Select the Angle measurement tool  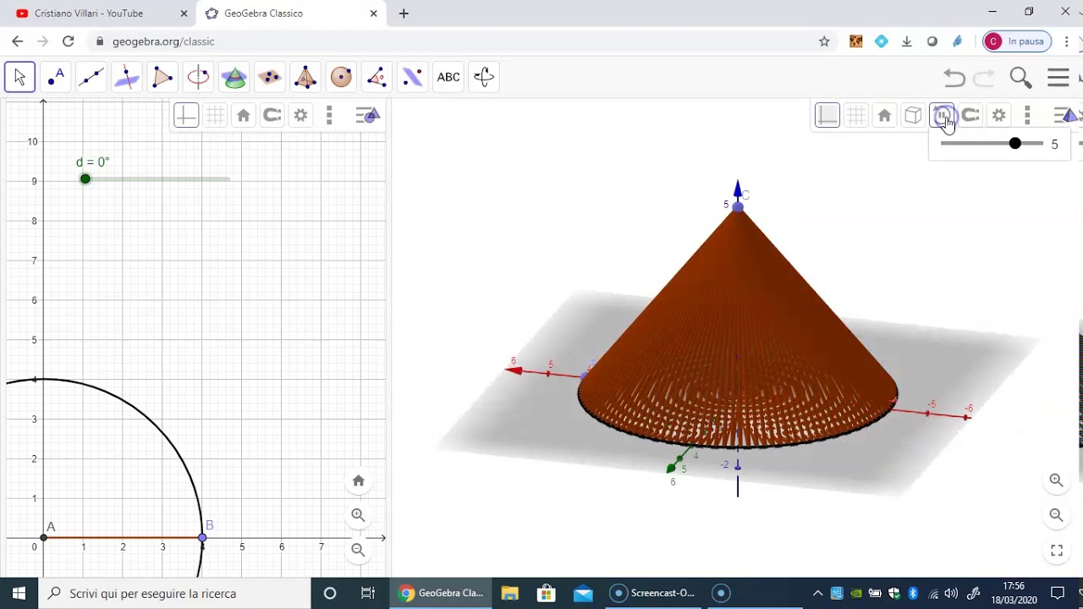coord(377,77)
